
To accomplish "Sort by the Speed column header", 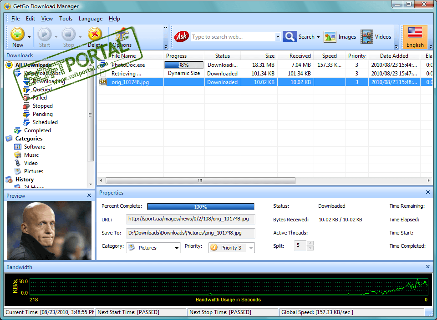I will (330, 55).
